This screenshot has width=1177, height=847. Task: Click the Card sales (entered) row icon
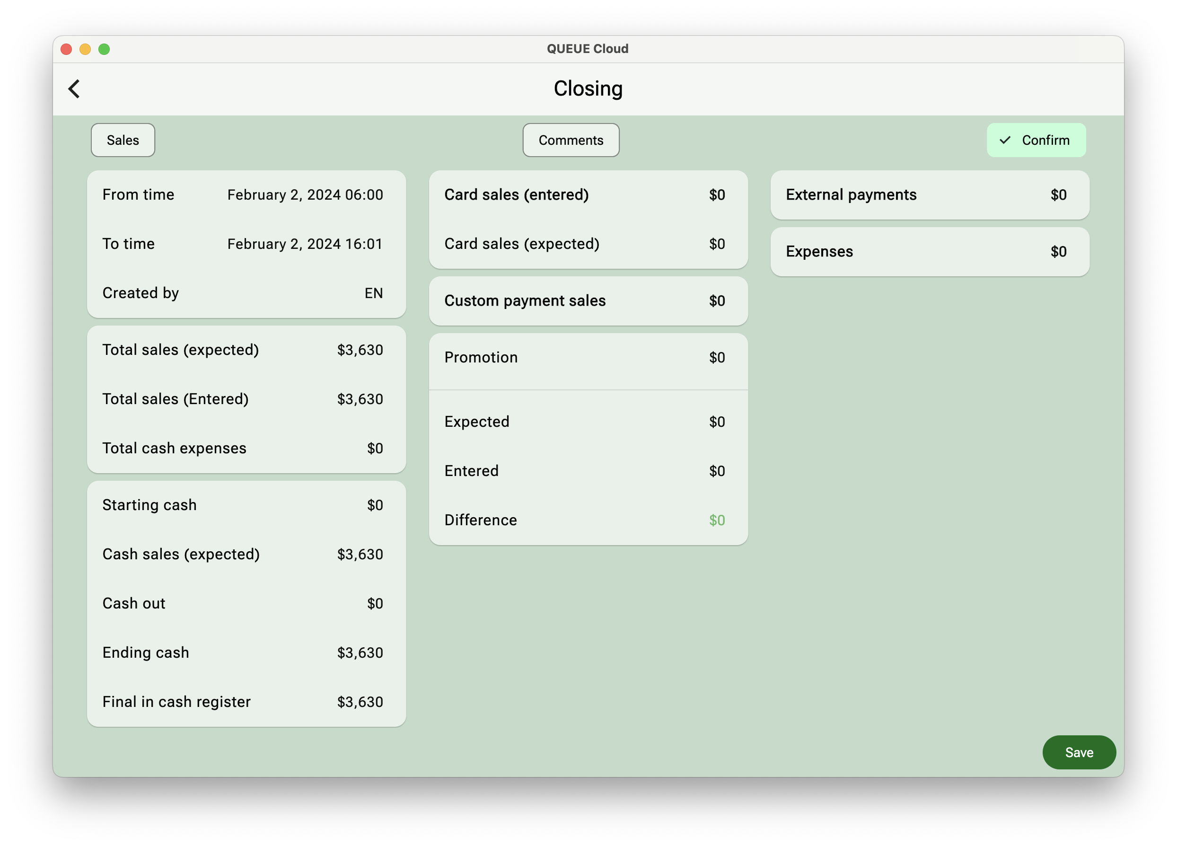[588, 194]
